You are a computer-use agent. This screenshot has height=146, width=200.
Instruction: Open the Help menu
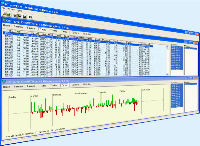[x=19, y=10]
